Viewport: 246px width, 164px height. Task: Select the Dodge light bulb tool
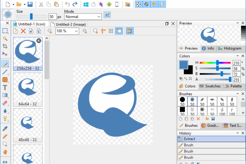[x=5, y=119]
